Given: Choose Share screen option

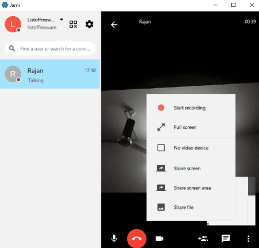Looking at the screenshot, I should [191, 169].
